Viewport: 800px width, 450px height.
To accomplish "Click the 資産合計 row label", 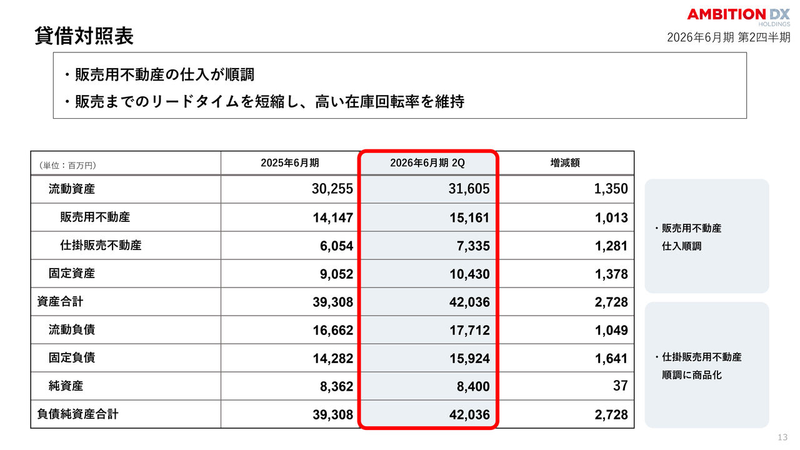I will tap(60, 302).
